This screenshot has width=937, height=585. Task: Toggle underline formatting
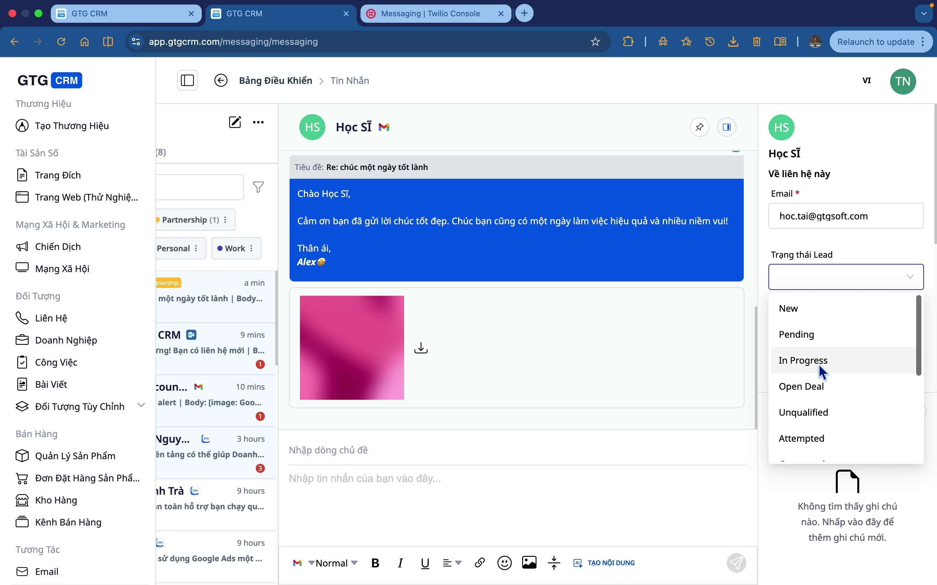point(425,563)
